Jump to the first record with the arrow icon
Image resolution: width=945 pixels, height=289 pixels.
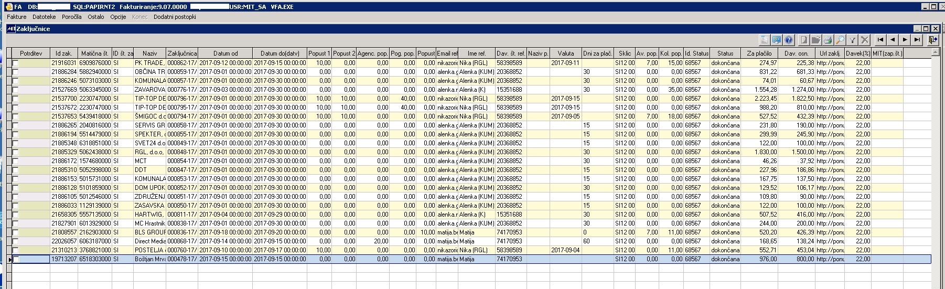880,39
